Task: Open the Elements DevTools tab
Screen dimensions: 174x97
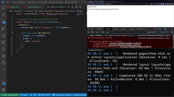Action: [99, 29]
